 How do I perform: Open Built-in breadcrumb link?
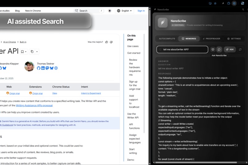pyautogui.click(x=23, y=42)
